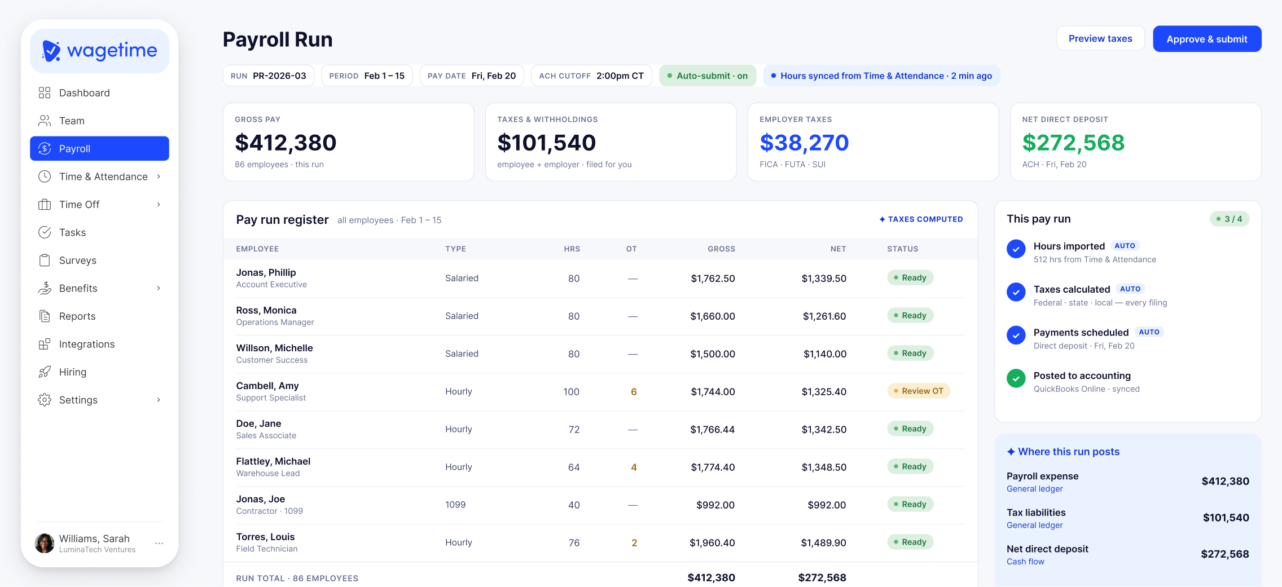The image size is (1282, 587).
Task: Click employee name Torres, Louis
Action: pos(265,537)
